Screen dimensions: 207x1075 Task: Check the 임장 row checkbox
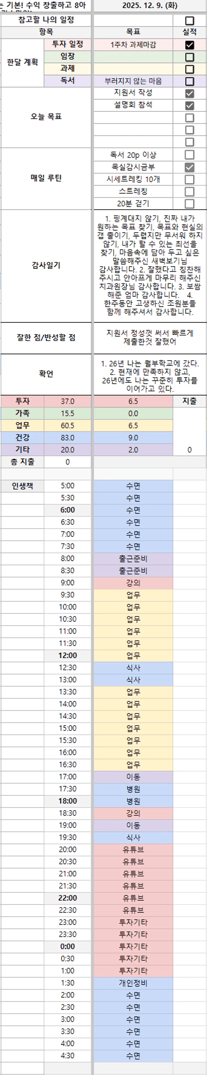pyautogui.click(x=189, y=57)
